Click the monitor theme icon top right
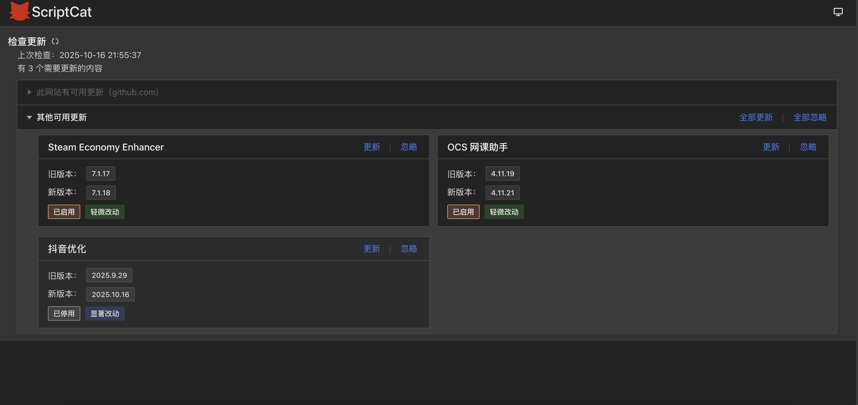The height and width of the screenshot is (405, 858). pyautogui.click(x=838, y=12)
